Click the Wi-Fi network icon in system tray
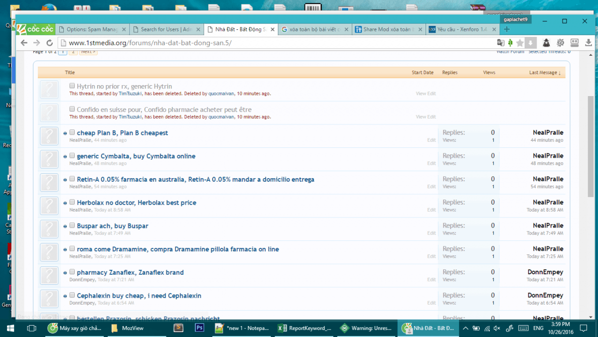598x337 pixels. coord(486,328)
